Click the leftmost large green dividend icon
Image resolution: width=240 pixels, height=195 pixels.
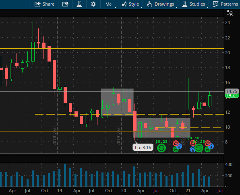[x=161, y=148]
